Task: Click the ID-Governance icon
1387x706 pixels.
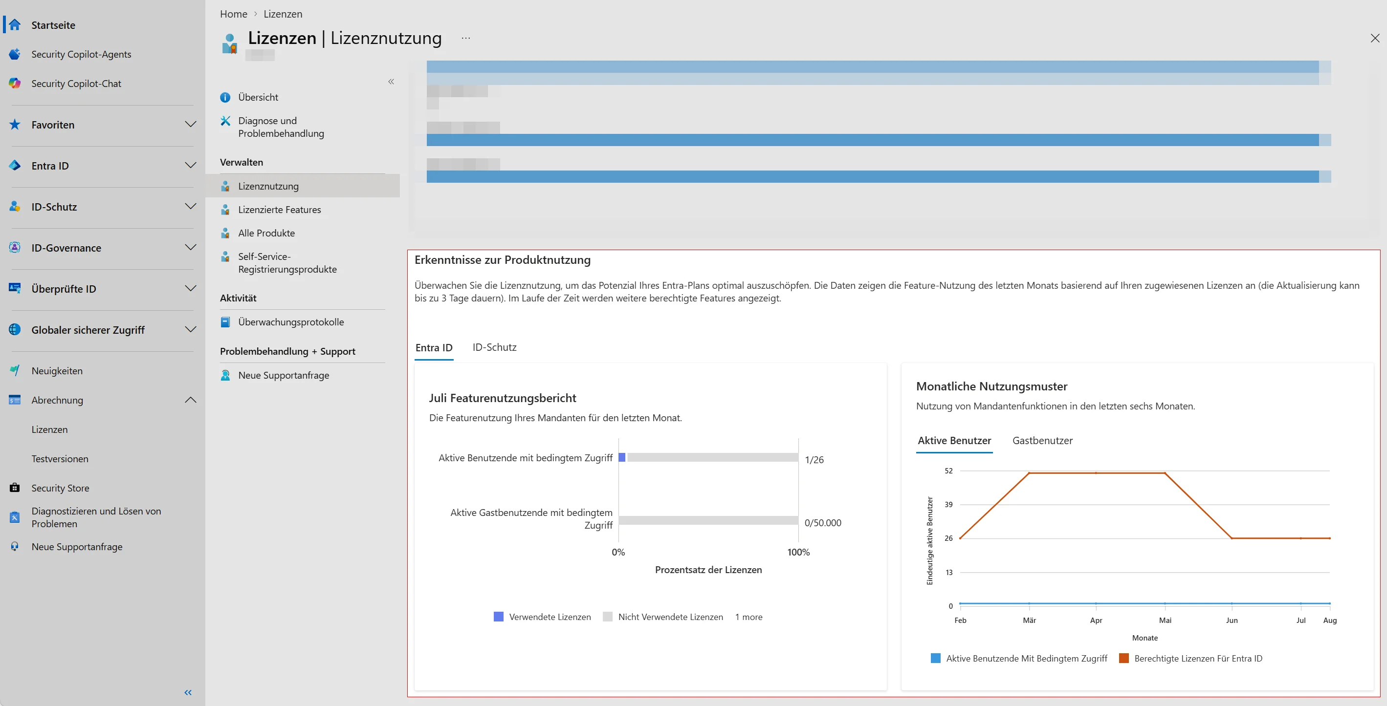Action: (15, 248)
